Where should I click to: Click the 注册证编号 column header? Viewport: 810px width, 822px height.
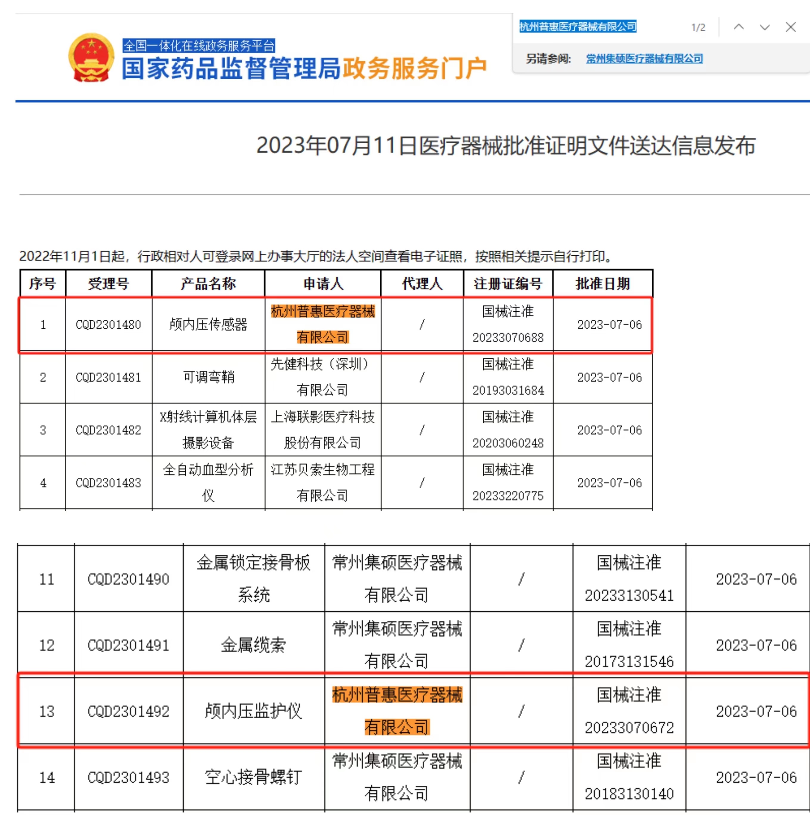[508, 283]
